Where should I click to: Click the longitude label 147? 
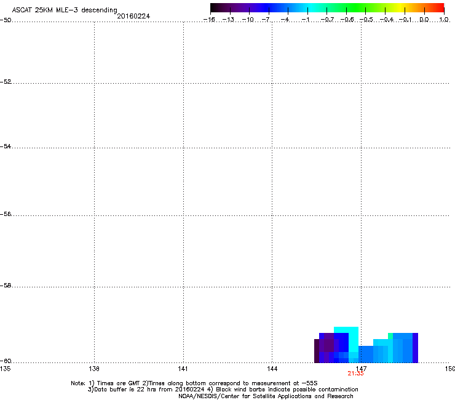pos(362,369)
